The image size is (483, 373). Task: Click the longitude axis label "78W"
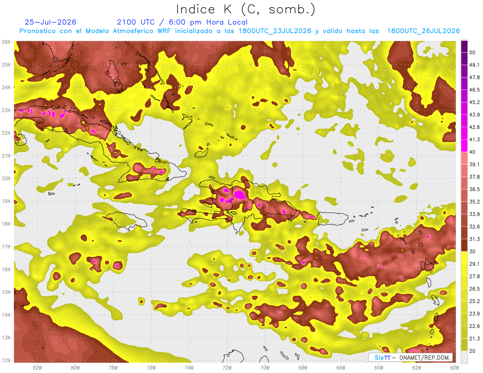tap(113, 367)
